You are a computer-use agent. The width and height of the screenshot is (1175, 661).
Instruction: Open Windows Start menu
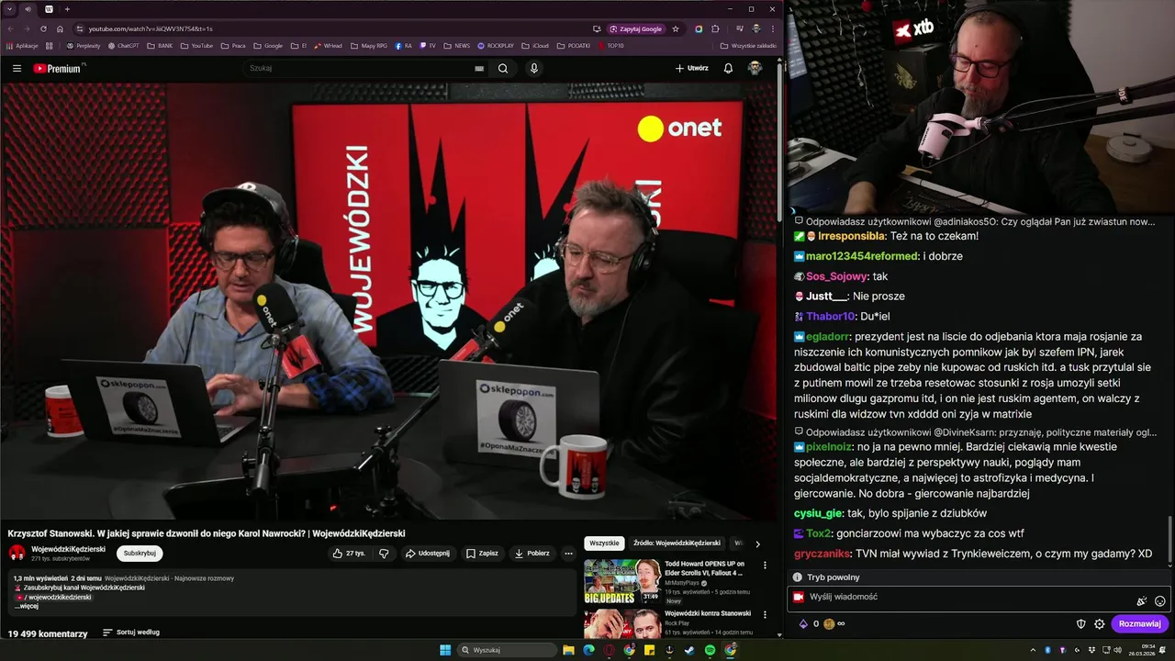(445, 650)
